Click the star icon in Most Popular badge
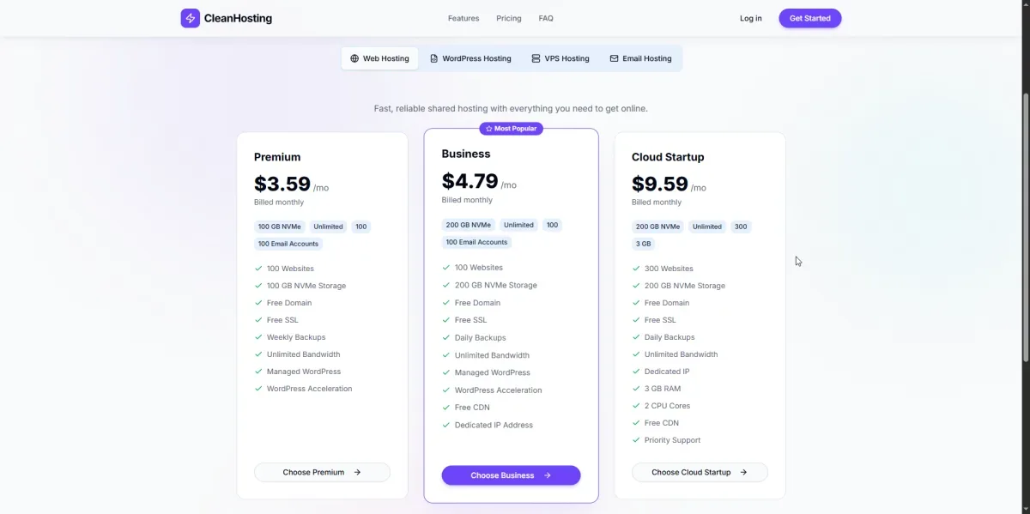 488,129
